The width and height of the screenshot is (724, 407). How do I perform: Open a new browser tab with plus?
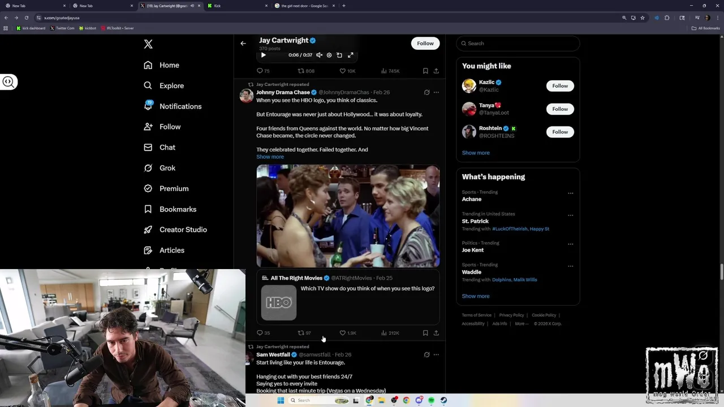tap(344, 6)
